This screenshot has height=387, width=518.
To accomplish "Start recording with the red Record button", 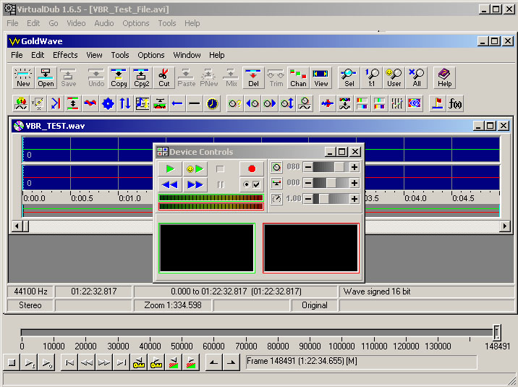I will click(252, 169).
